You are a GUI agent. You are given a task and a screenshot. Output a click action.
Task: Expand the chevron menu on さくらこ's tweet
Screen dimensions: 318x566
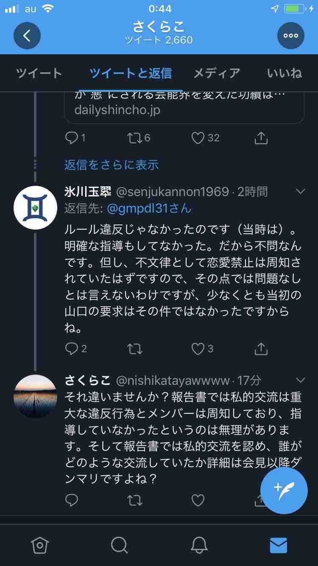(x=300, y=380)
